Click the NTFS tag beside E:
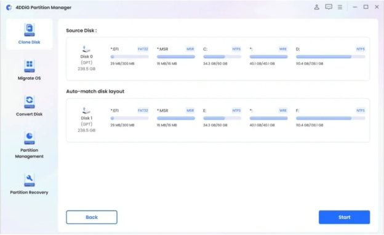 [x=236, y=110]
